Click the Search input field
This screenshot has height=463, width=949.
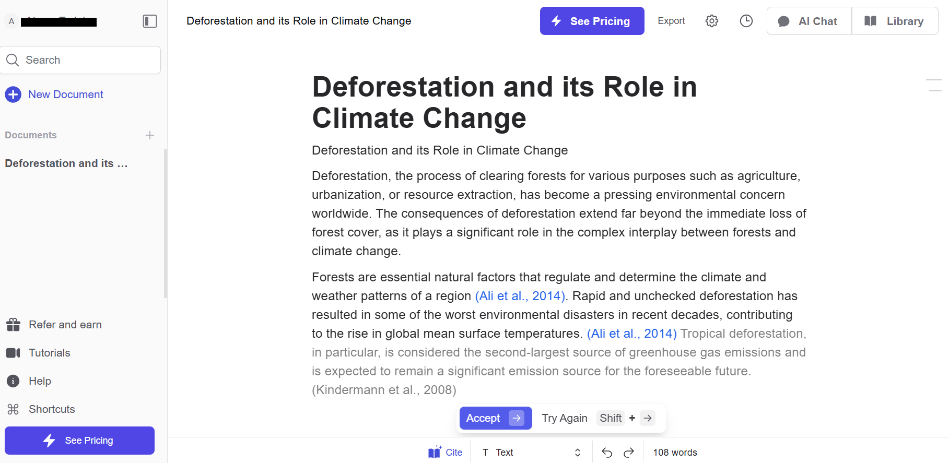point(80,60)
